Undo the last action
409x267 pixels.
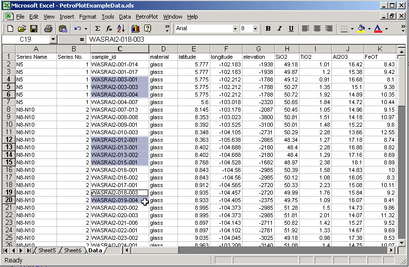point(78,29)
